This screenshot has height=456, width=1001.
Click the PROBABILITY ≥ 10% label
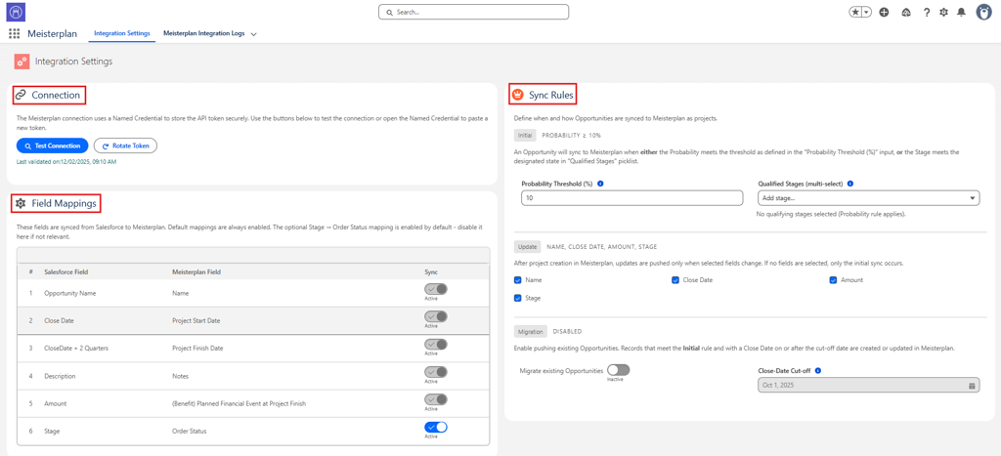(x=571, y=135)
